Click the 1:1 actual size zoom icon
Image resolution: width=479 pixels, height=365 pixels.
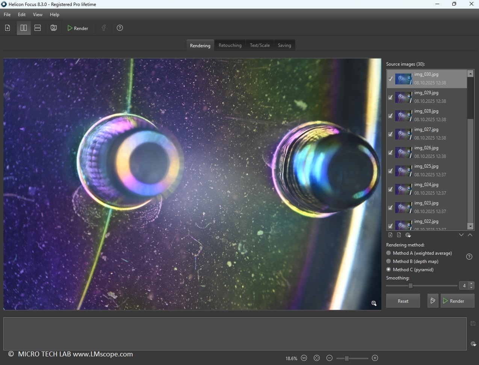click(304, 358)
